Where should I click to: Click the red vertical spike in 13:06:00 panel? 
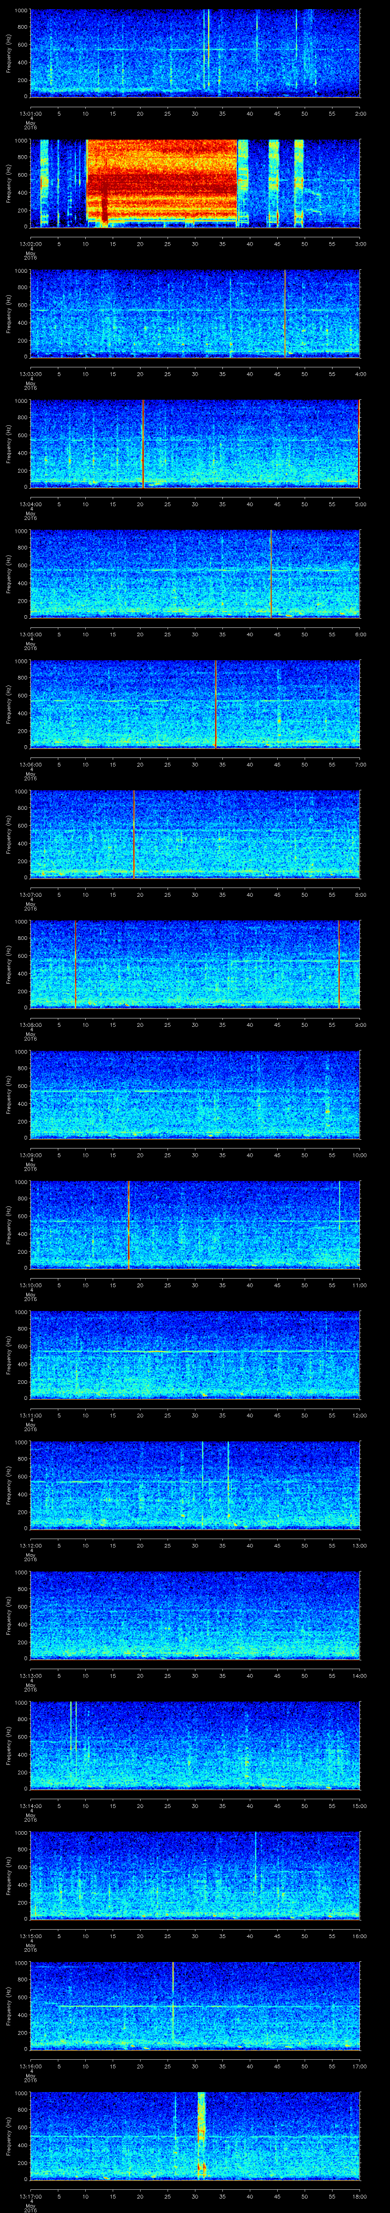215,704
